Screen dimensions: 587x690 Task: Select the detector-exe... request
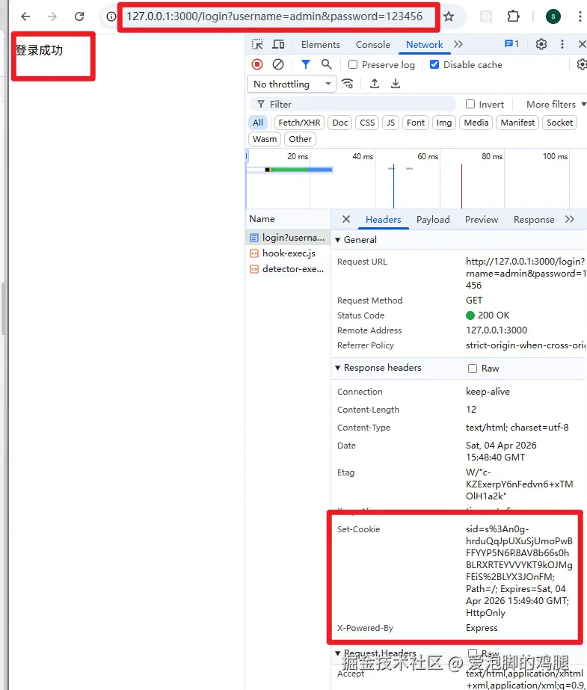[288, 269]
